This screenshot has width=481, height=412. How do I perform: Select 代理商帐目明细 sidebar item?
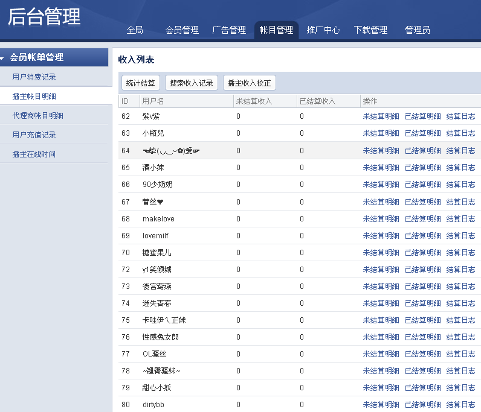click(37, 116)
